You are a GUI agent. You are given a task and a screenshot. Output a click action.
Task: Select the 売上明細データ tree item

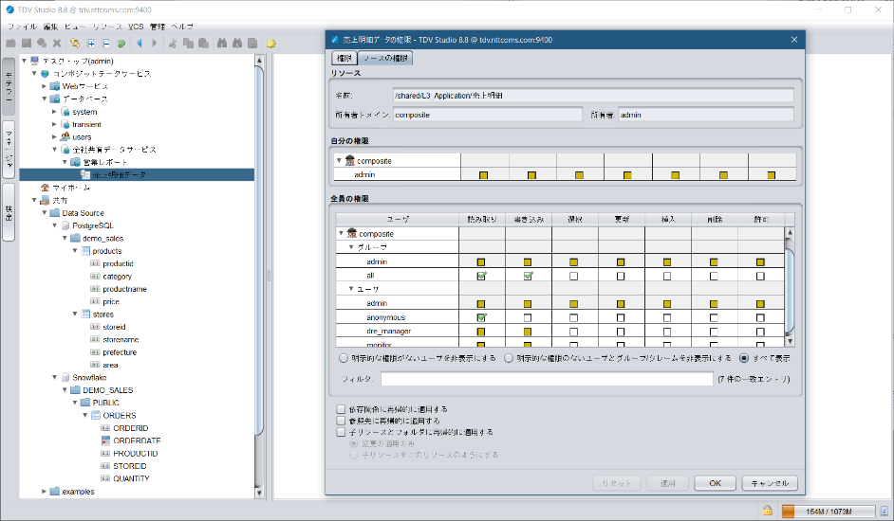pyautogui.click(x=137, y=175)
